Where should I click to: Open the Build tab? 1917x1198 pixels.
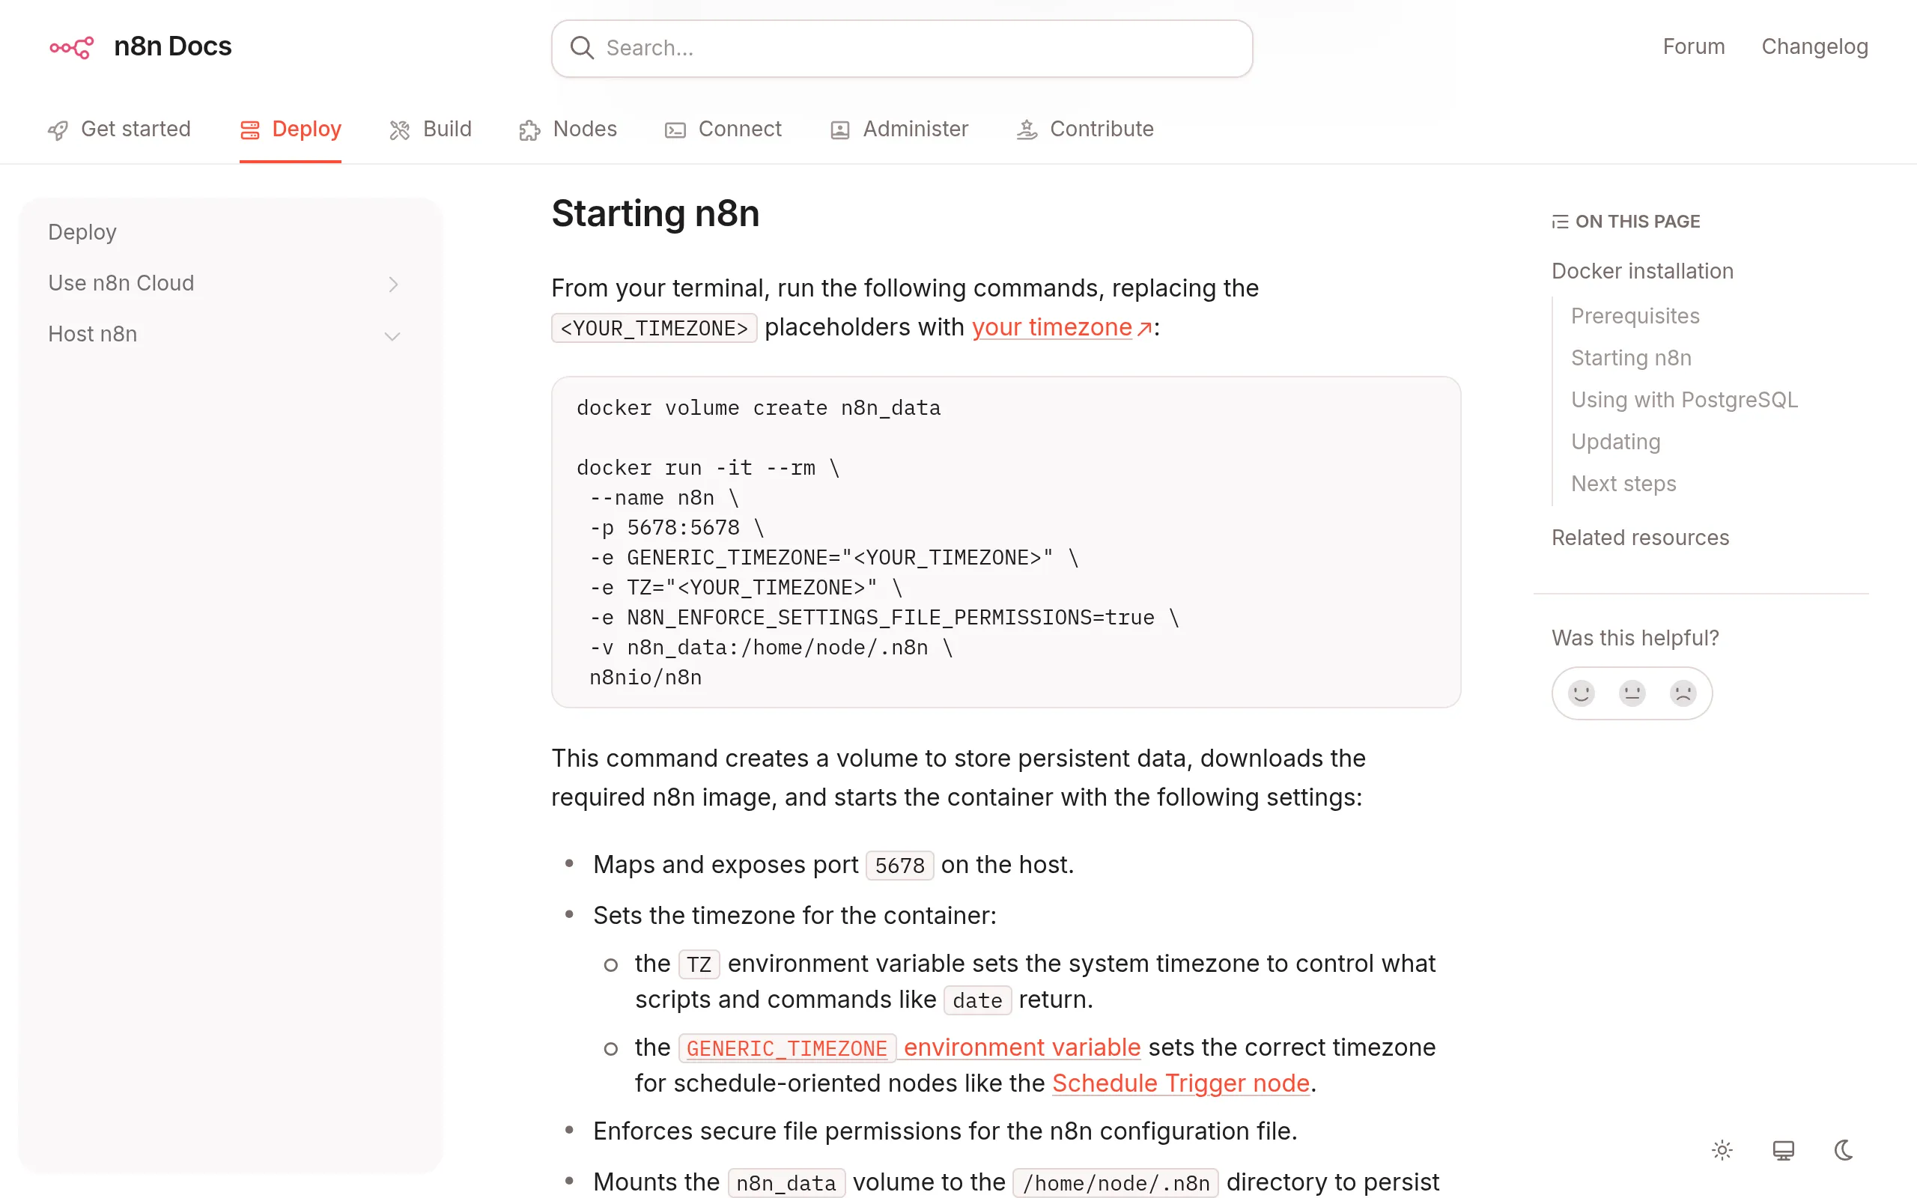pos(430,129)
